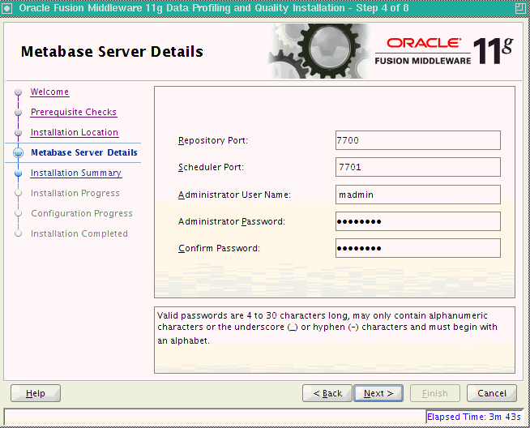Screen dimensions: 530x428
Task: Proceed with the Next button
Action: click(378, 393)
